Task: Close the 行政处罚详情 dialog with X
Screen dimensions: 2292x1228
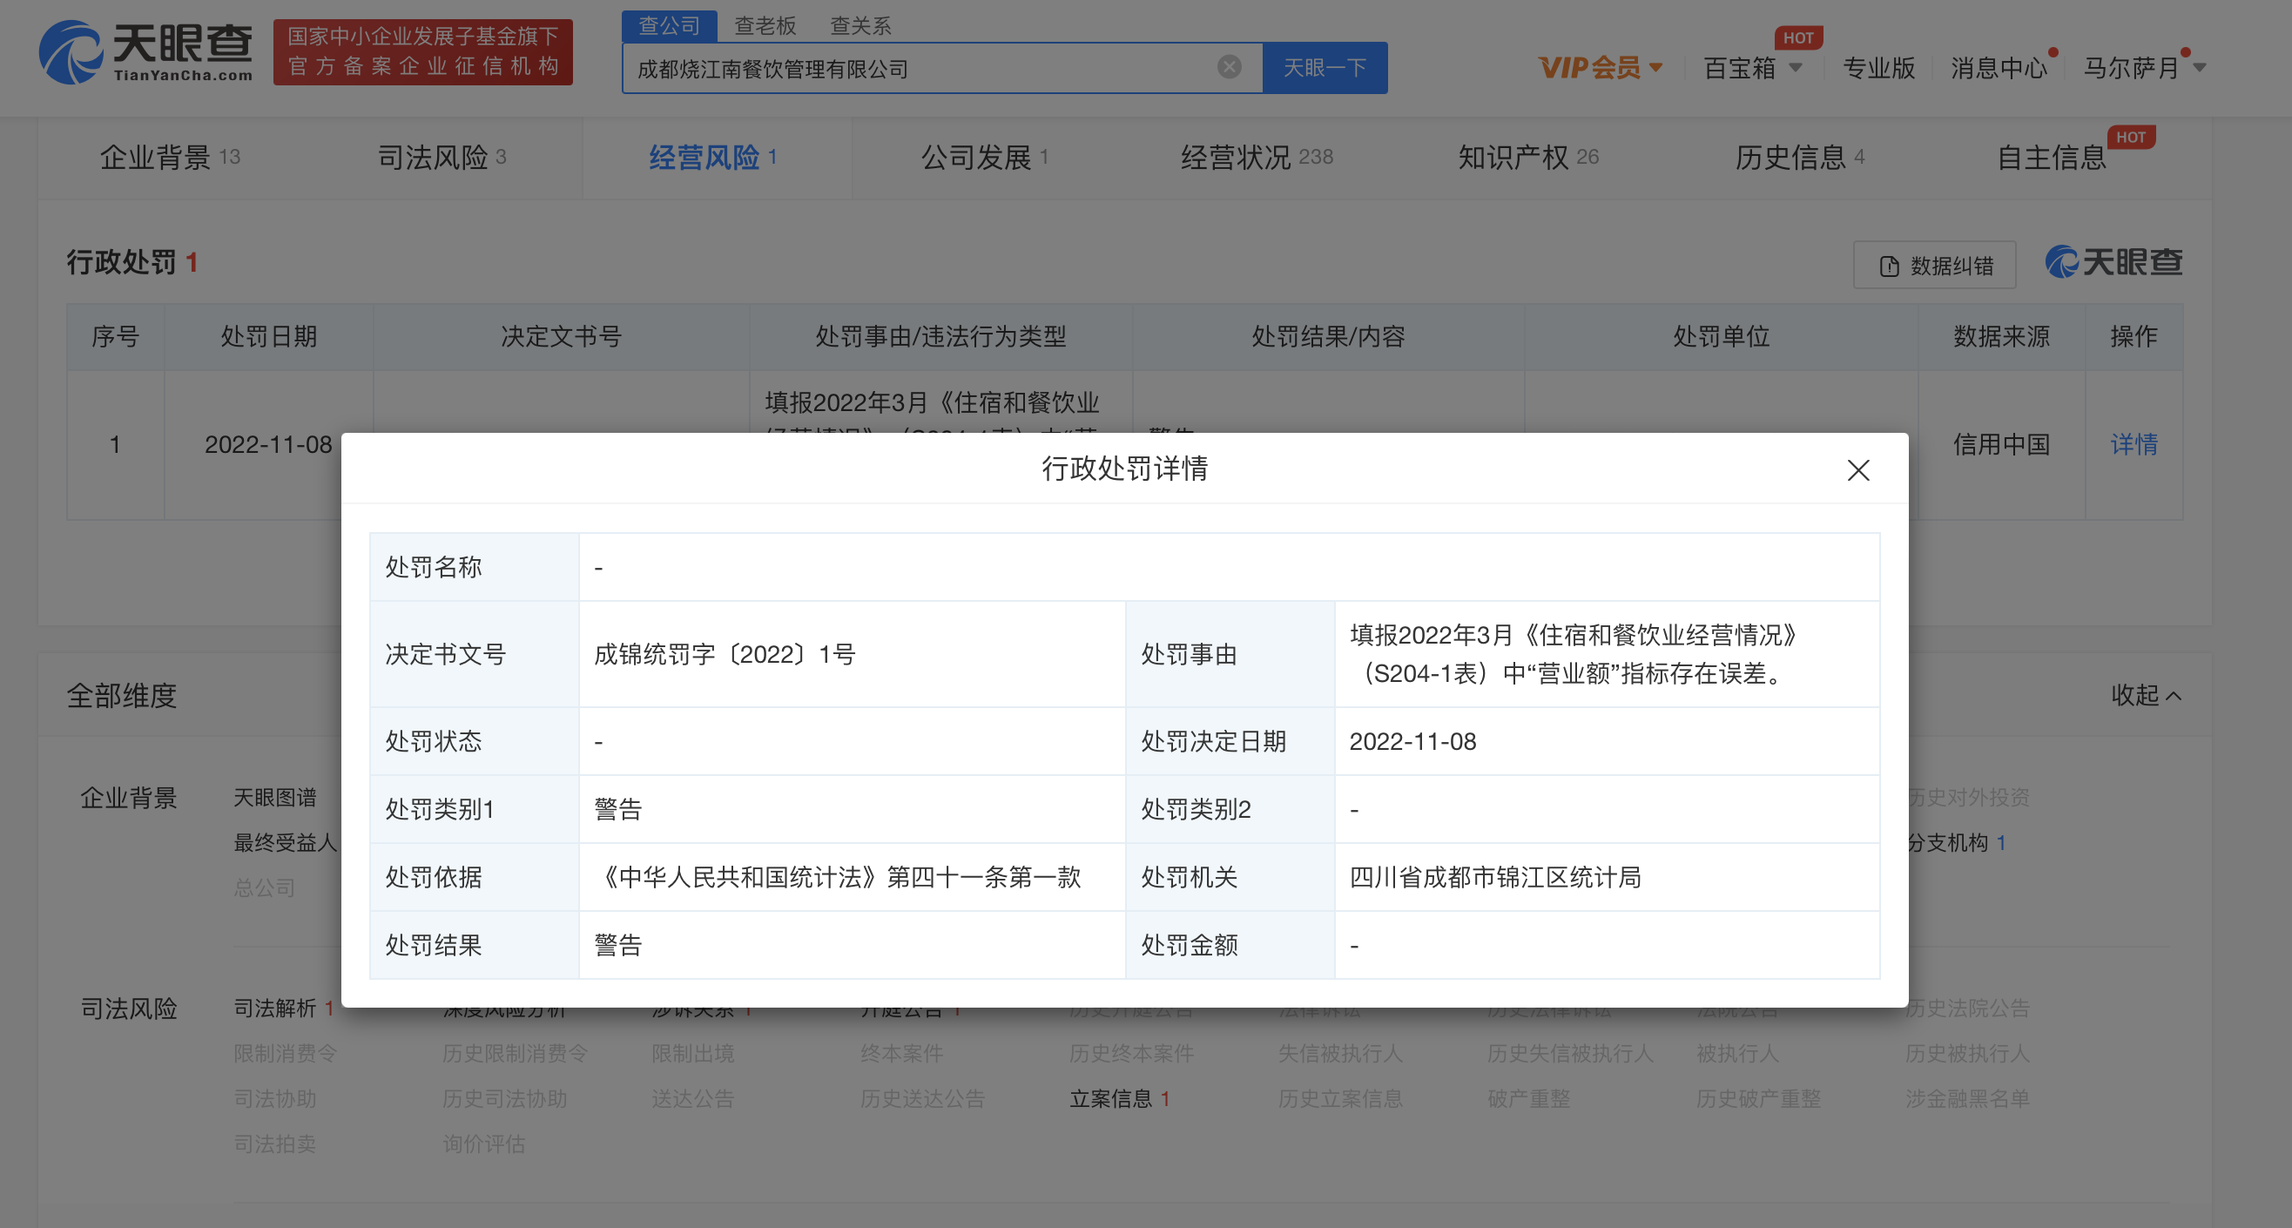Action: pyautogui.click(x=1857, y=469)
